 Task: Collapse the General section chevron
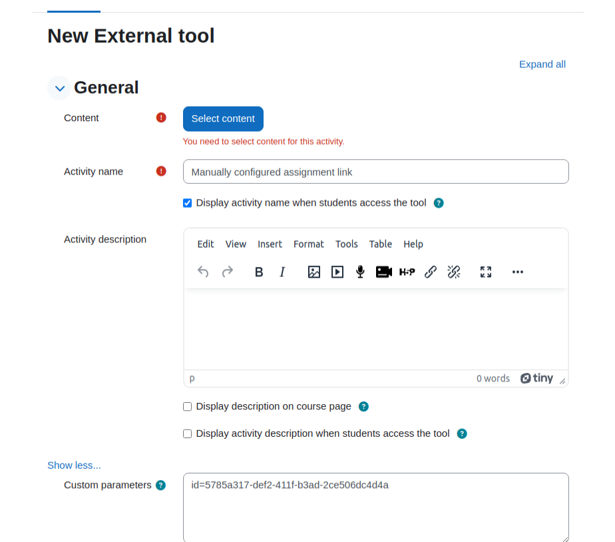(x=60, y=89)
